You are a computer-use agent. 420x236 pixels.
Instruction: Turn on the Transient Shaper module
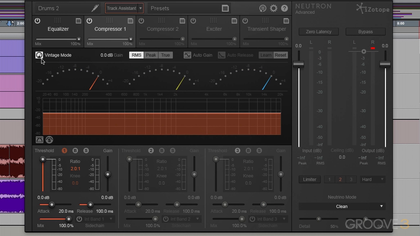pos(245,21)
